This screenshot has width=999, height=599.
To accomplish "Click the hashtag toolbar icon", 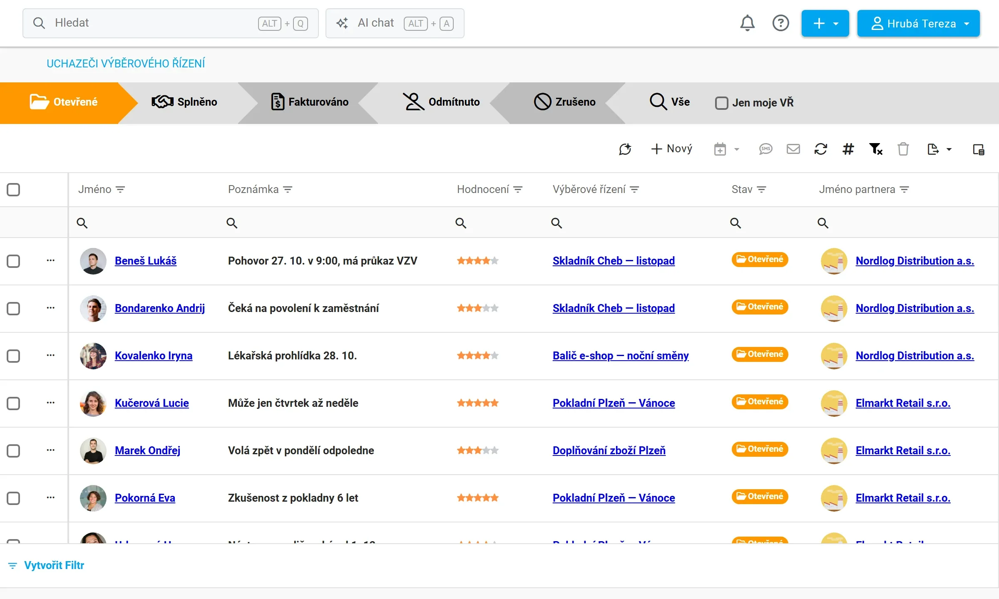I will [x=848, y=149].
